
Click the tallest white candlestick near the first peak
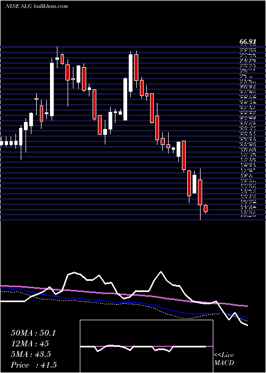[x=52, y=90]
